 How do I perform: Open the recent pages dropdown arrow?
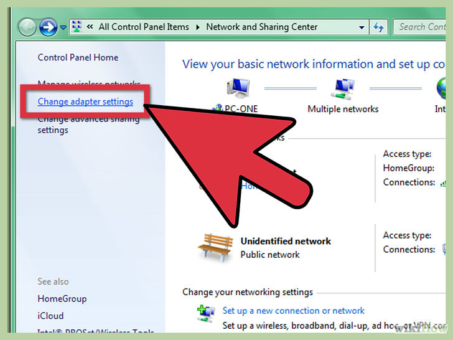pyautogui.click(x=63, y=27)
